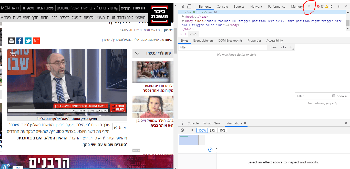Select the DOM Breakpoints sub-tab
Viewport: 350px width, 169px height.
point(230,41)
